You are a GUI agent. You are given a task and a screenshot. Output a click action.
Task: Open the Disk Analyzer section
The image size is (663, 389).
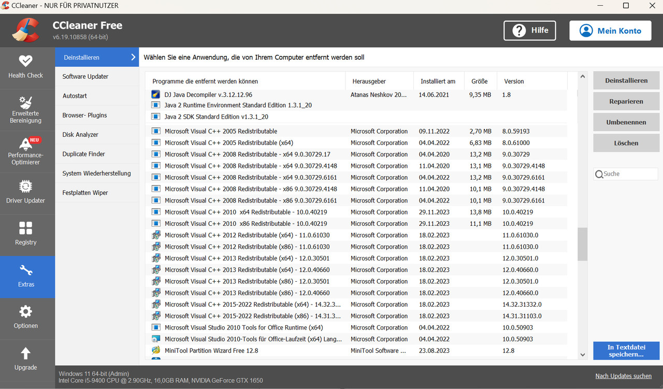[x=81, y=134]
